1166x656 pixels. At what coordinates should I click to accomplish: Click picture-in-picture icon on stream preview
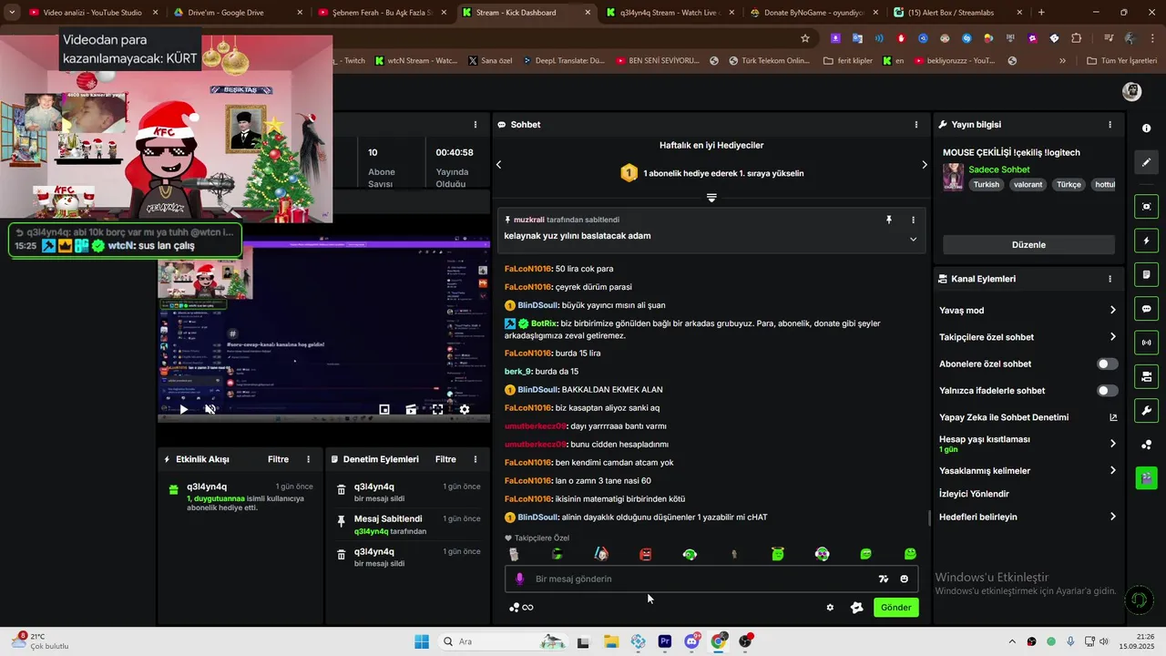tap(384, 410)
